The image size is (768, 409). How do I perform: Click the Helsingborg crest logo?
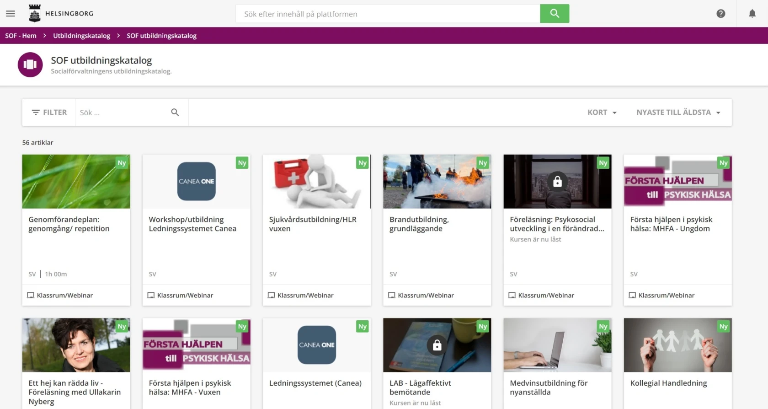click(35, 13)
